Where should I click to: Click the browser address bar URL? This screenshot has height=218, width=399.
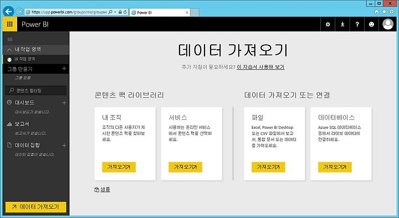(69, 12)
